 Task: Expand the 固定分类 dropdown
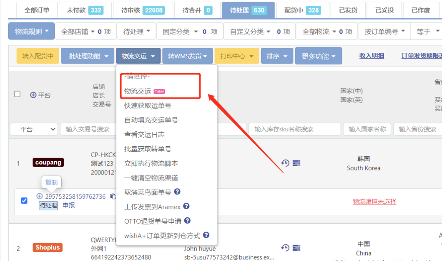click(x=190, y=32)
